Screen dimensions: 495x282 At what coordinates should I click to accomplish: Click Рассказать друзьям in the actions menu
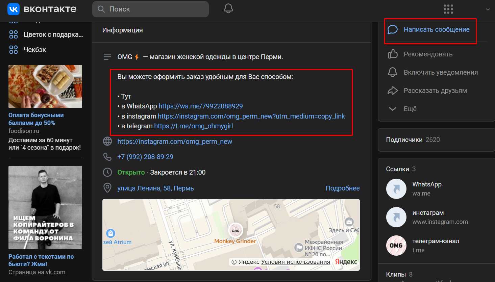435,91
